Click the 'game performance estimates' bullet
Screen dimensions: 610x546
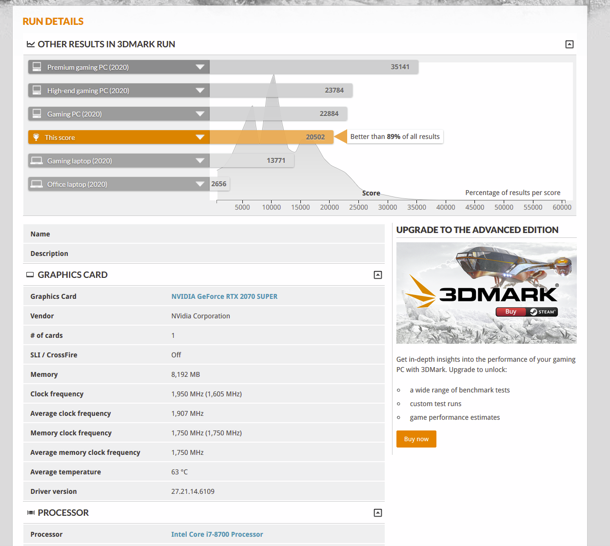click(x=455, y=417)
